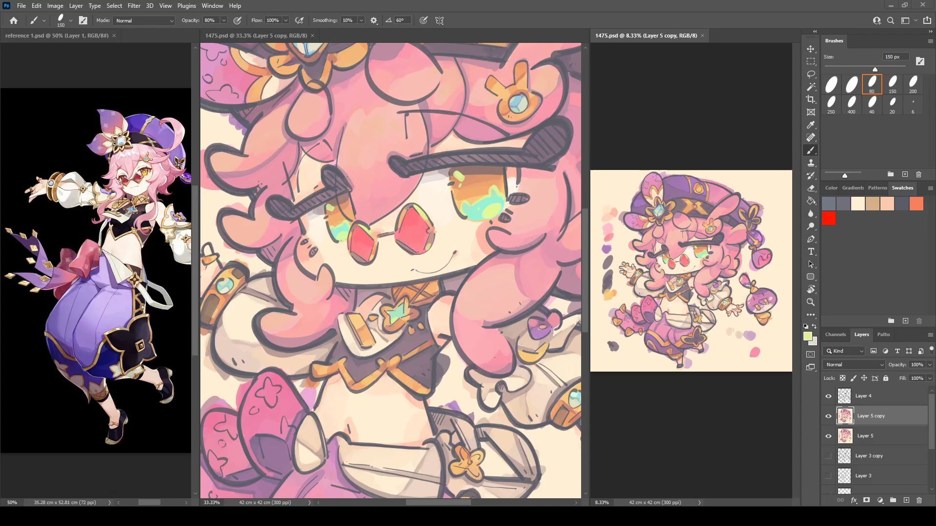
Task: Switch to Paths tab
Action: pyautogui.click(x=883, y=334)
